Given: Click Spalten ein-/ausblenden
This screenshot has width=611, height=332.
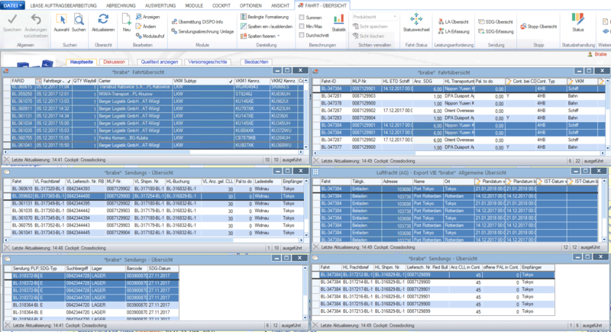Looking at the screenshot, I should pos(267,27).
